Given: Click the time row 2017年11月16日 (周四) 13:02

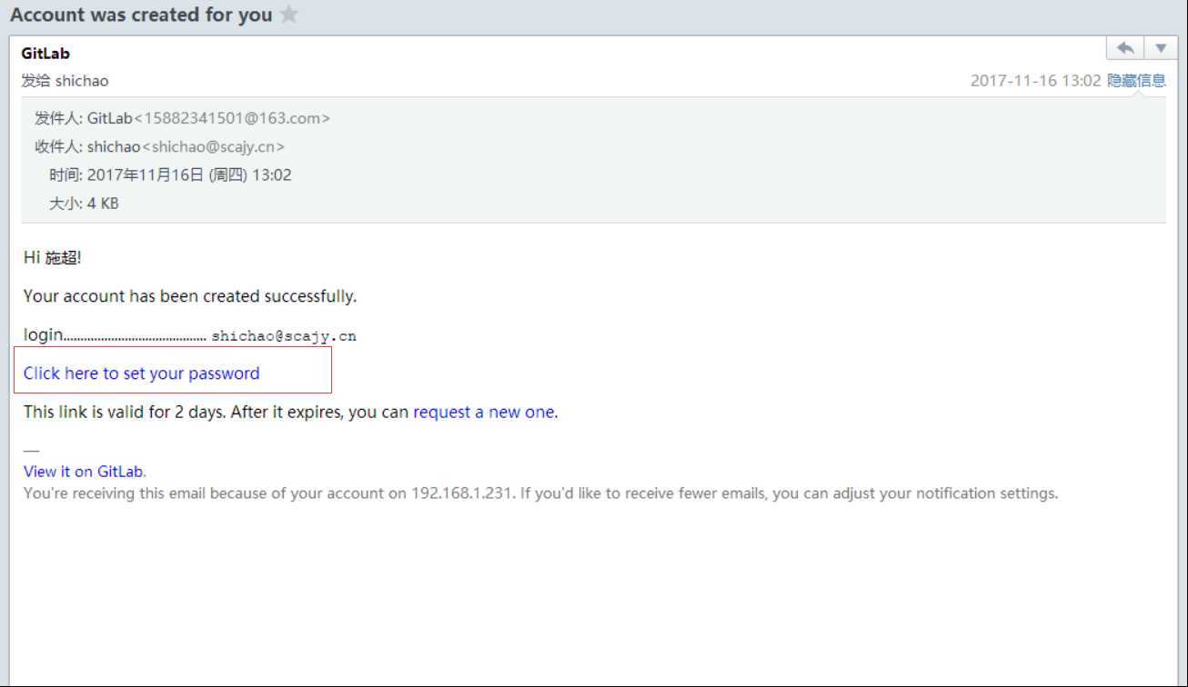Looking at the screenshot, I should click(171, 175).
